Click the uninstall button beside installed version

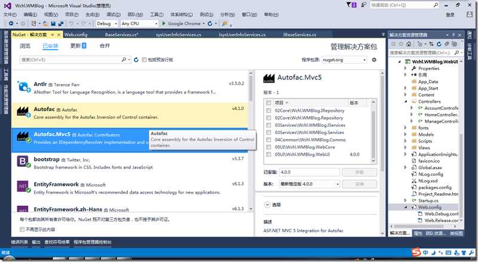point(360,172)
